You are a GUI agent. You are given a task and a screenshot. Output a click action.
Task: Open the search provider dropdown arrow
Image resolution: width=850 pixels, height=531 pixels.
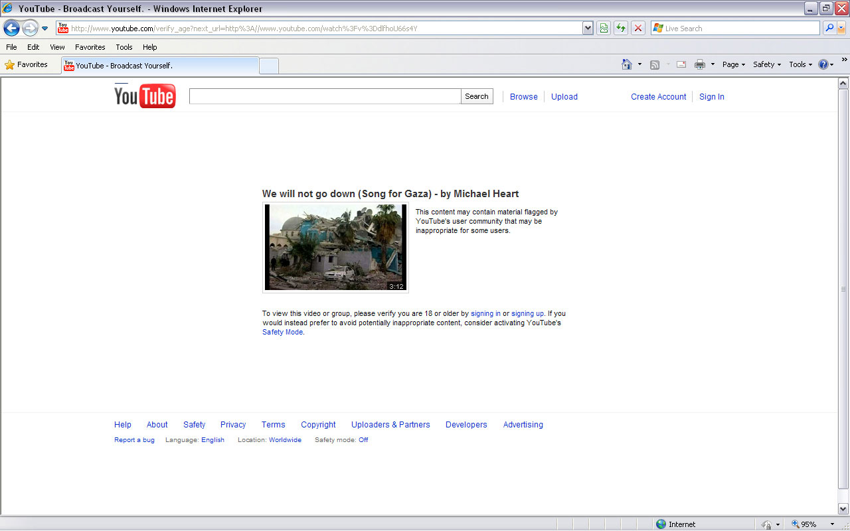point(841,29)
